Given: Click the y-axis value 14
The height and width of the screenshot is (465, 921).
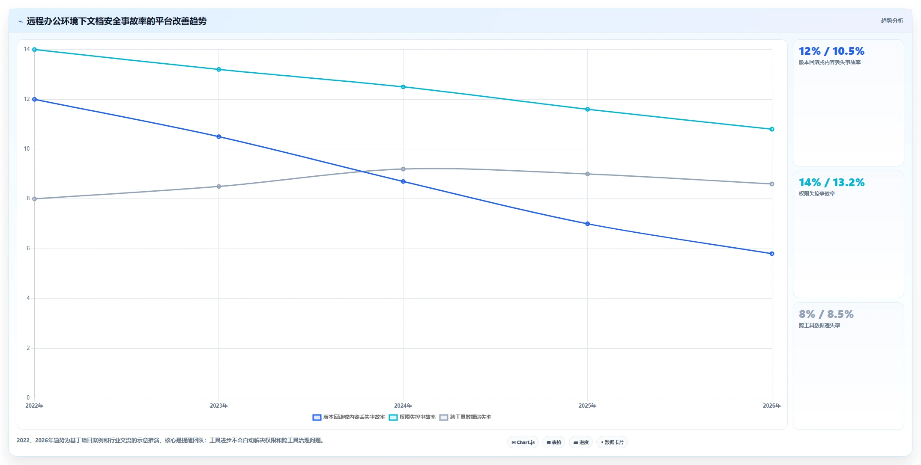Looking at the screenshot, I should click(27, 49).
